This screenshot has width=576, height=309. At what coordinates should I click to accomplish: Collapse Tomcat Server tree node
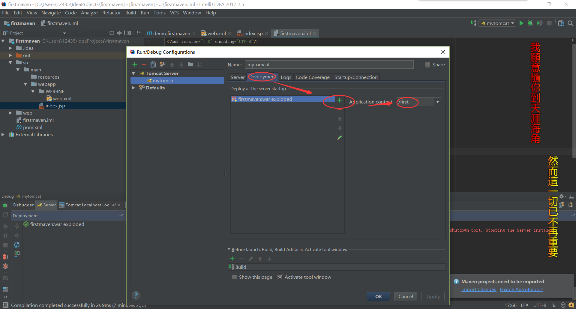coord(133,73)
